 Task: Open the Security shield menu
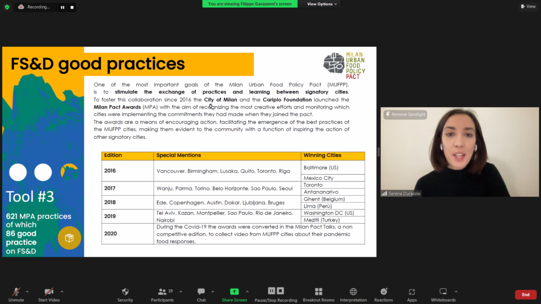click(125, 292)
